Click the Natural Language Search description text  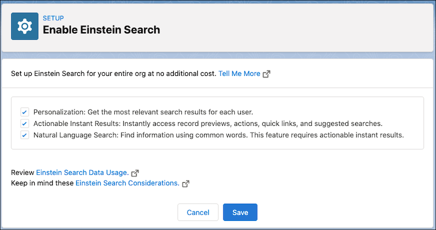(x=219, y=135)
